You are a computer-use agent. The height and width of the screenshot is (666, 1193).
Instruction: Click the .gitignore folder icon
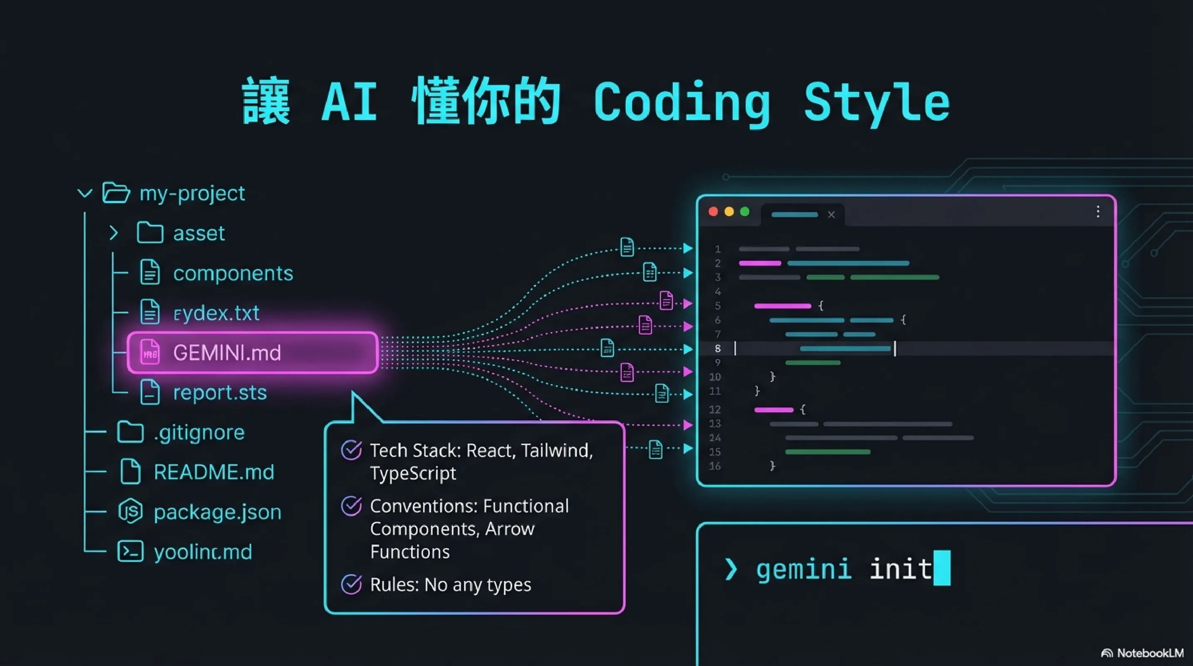pyautogui.click(x=130, y=432)
